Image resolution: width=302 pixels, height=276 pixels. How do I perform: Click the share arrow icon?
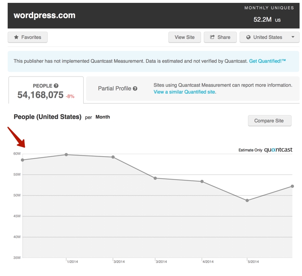[212, 37]
